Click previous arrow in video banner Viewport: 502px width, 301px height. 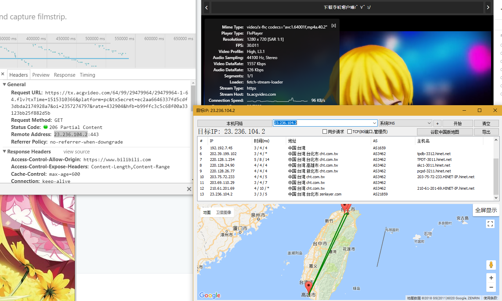coord(206,7)
